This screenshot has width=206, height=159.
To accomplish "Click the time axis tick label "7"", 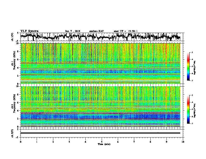I will click(x=134, y=142).
